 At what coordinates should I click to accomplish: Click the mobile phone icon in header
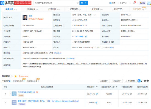(130, 3)
